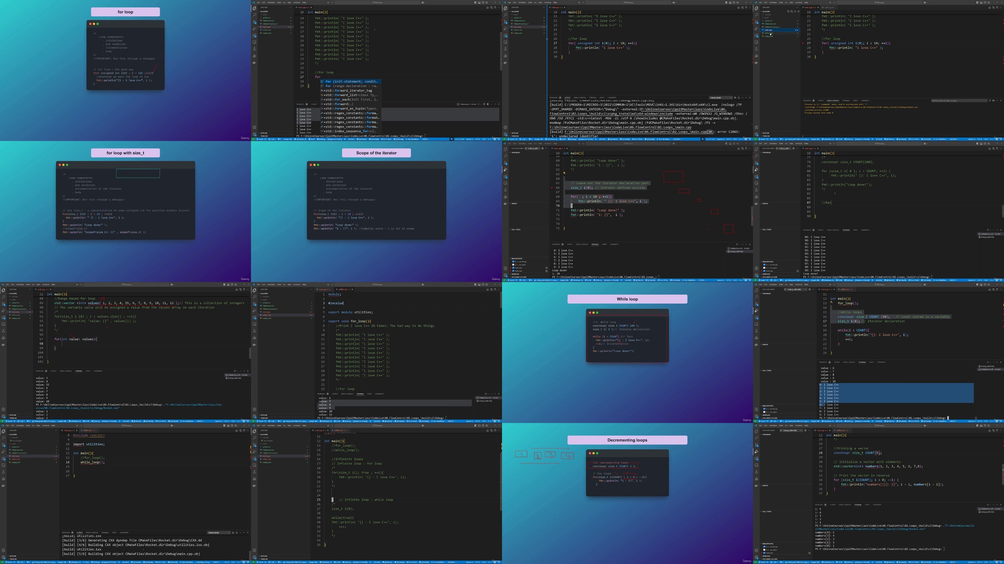1004x564 pixels.
Task: Lightbulb code action at line 63 in iterator window
Action: tap(564, 173)
